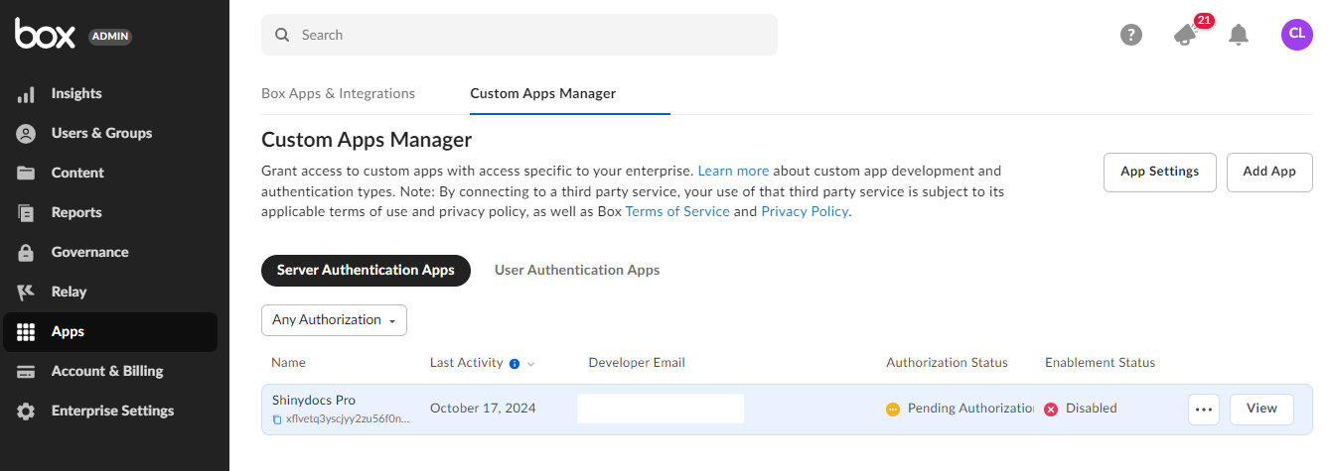View the Shinydocs Pro app details
Viewport: 1331px width, 471px height.
point(1260,409)
